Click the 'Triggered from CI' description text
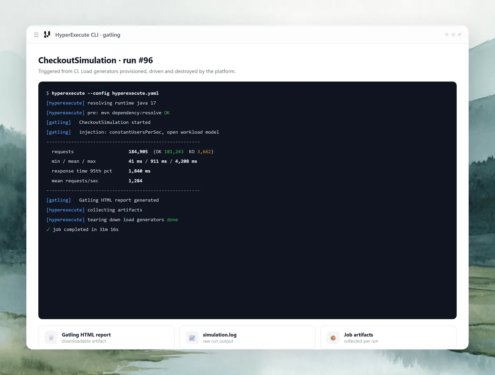 pos(137,71)
